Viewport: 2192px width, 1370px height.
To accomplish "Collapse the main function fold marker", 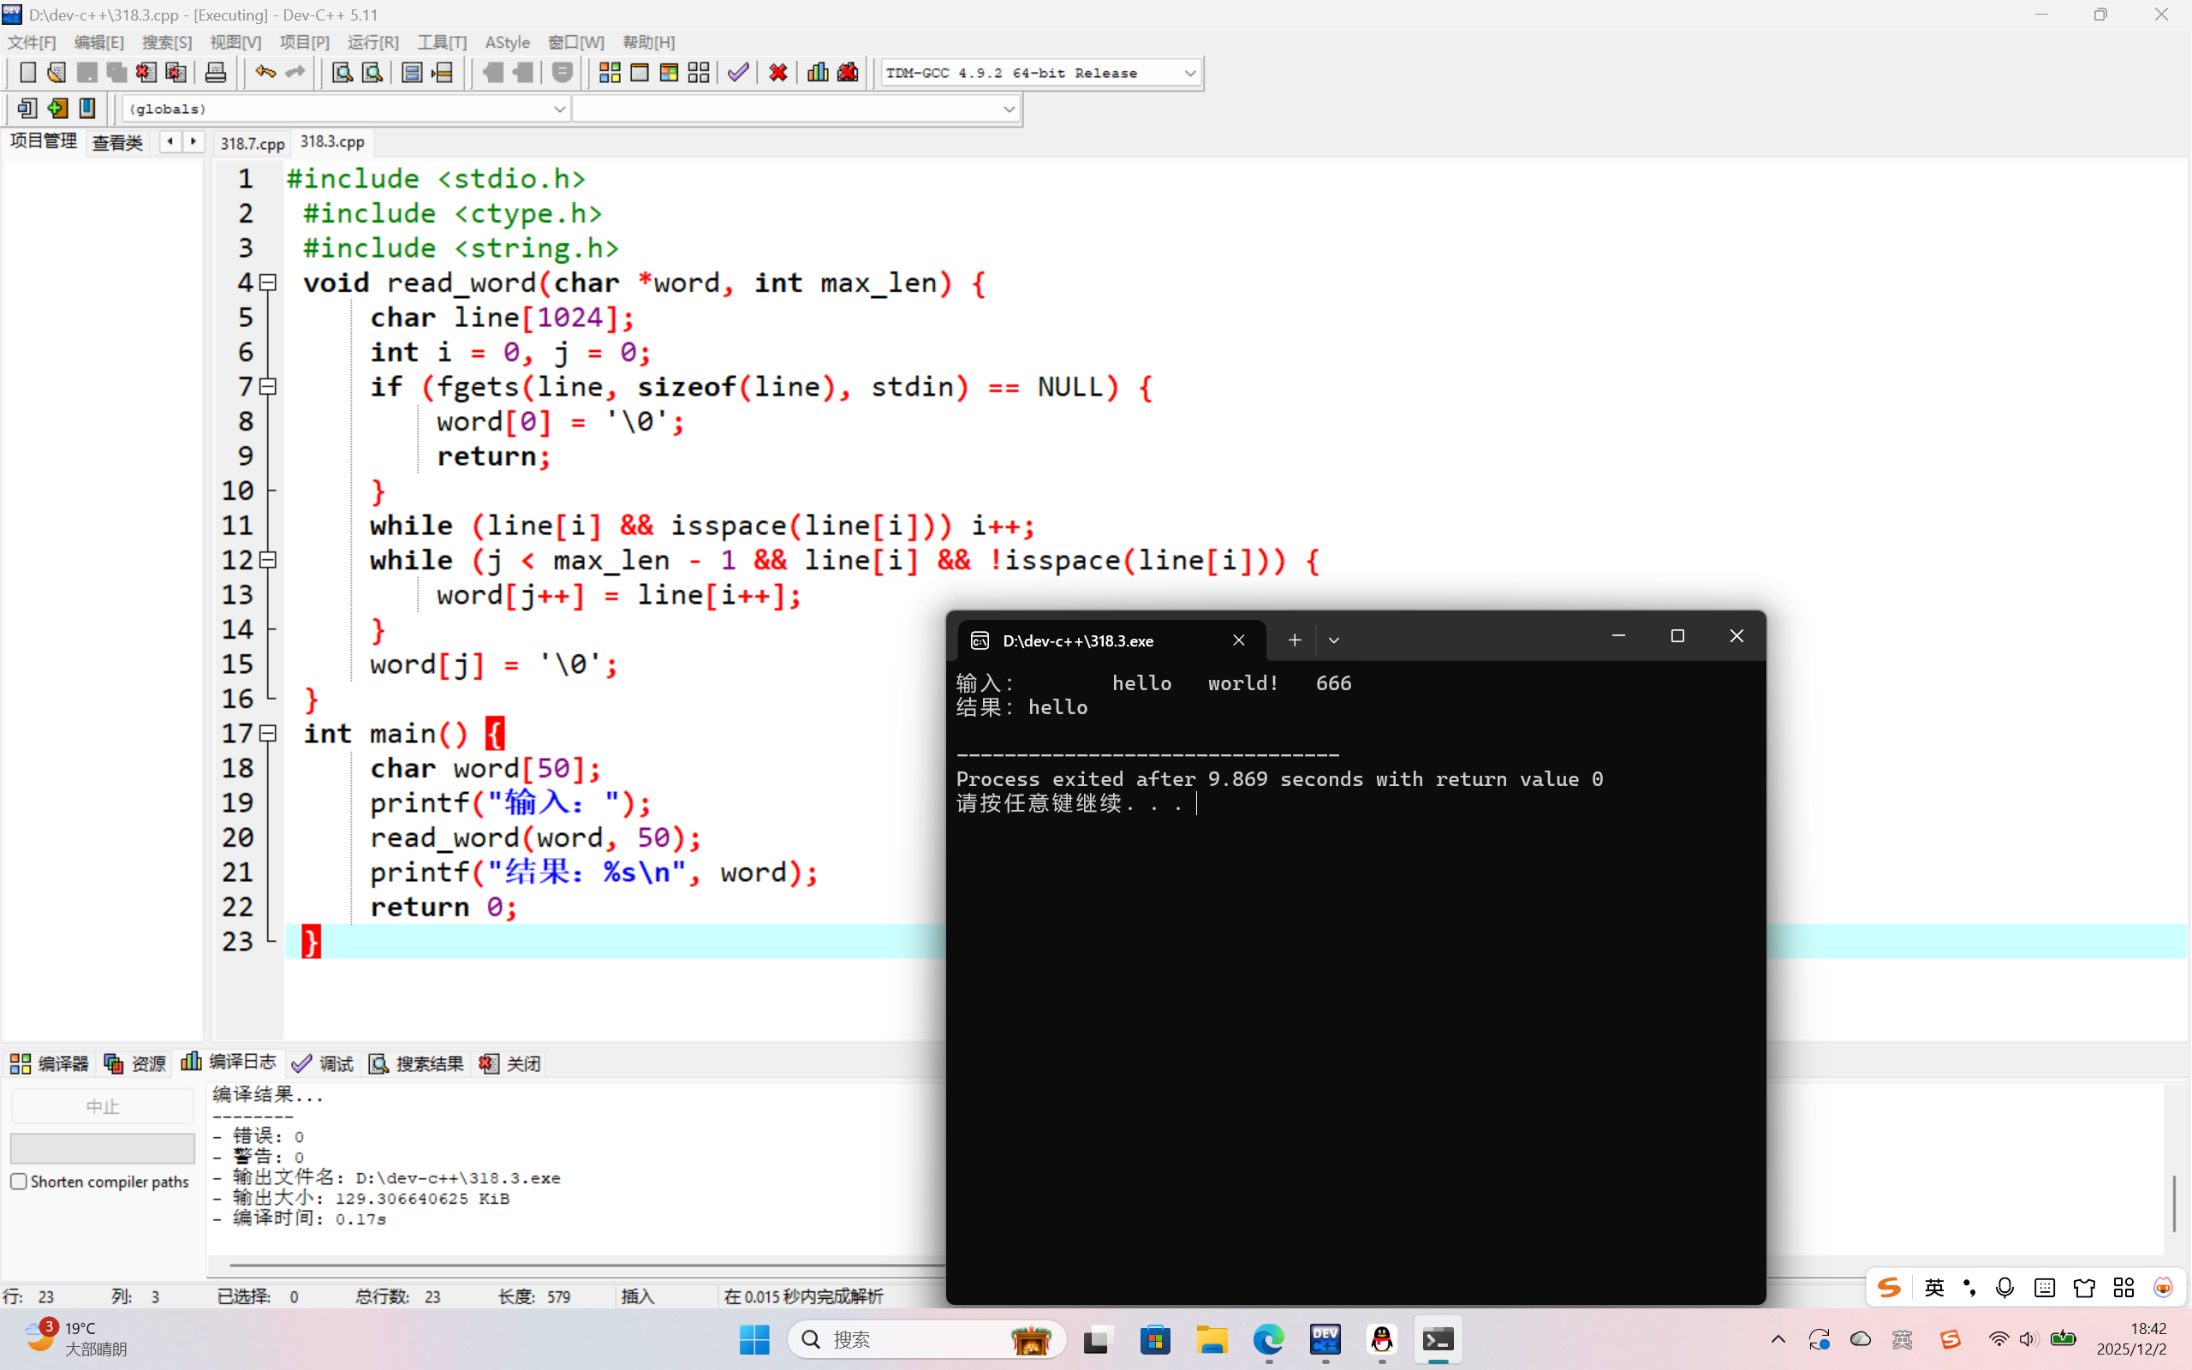I will [268, 733].
